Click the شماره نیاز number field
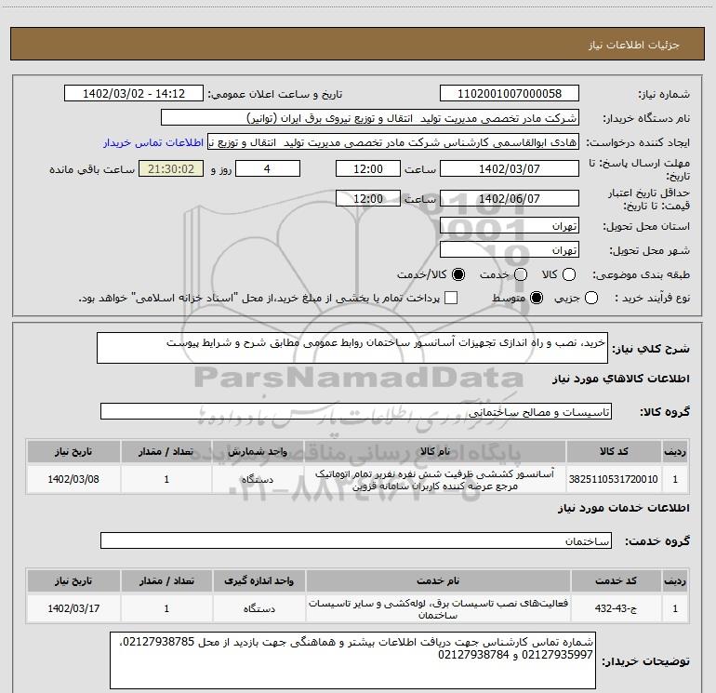Image resolution: width=716 pixels, height=693 pixels. coord(510,94)
